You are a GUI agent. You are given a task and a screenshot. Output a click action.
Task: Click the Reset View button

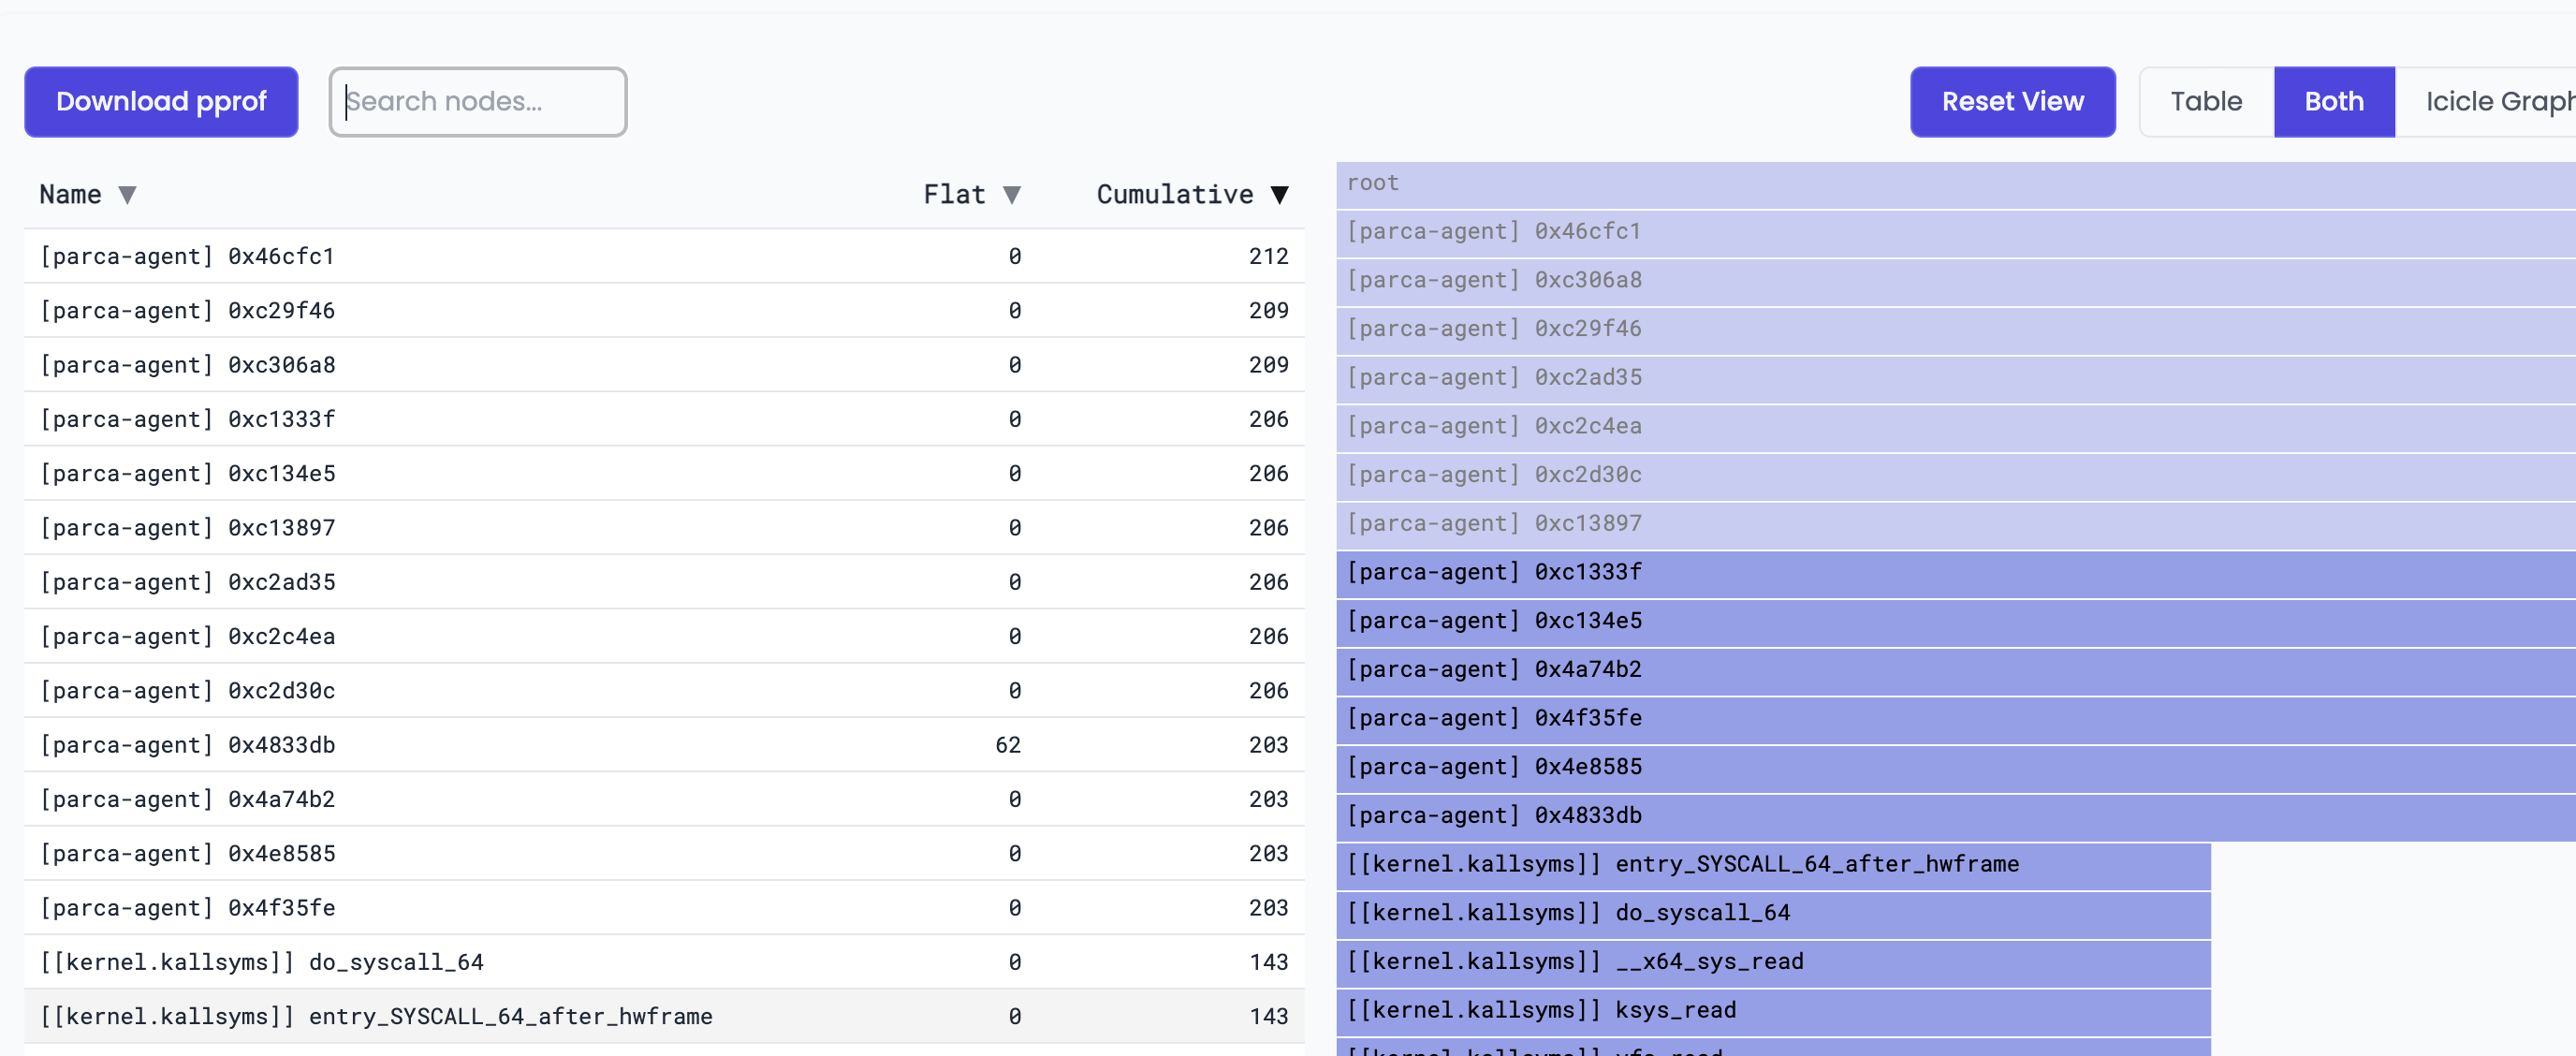[x=2012, y=101]
